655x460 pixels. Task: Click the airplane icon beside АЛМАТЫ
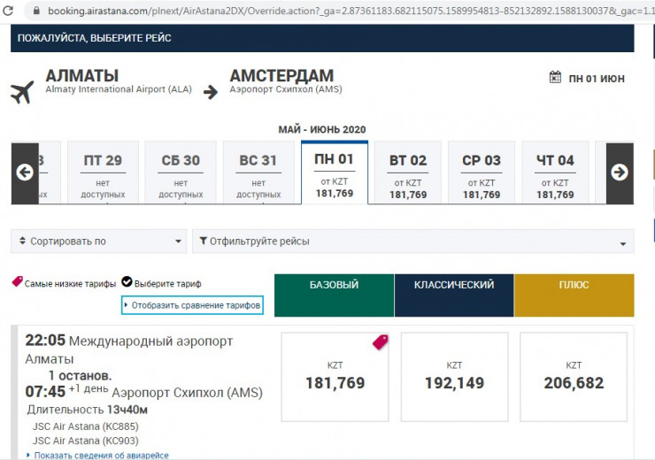point(22,91)
